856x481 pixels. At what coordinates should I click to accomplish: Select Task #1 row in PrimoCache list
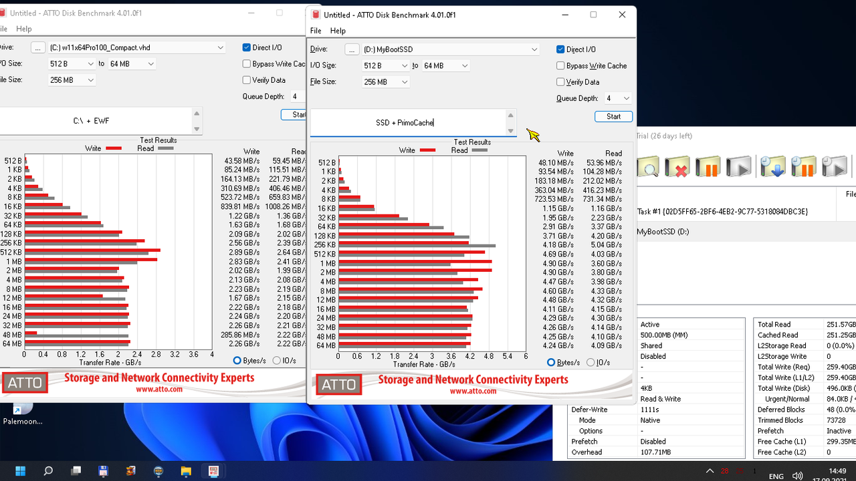tap(746, 211)
